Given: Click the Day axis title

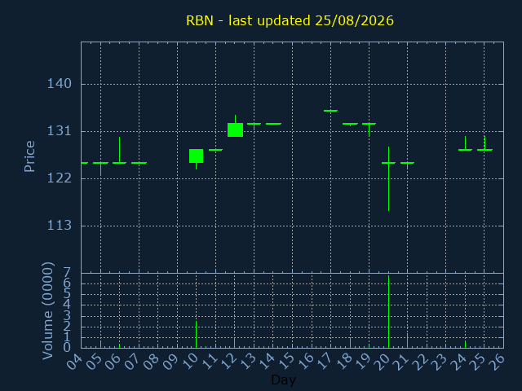Looking at the screenshot, I should (x=284, y=380).
